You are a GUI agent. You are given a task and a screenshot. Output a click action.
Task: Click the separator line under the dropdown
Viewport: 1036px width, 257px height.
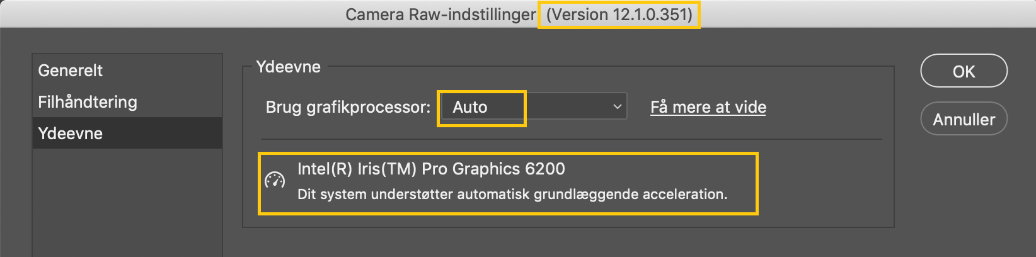pyautogui.click(x=571, y=139)
